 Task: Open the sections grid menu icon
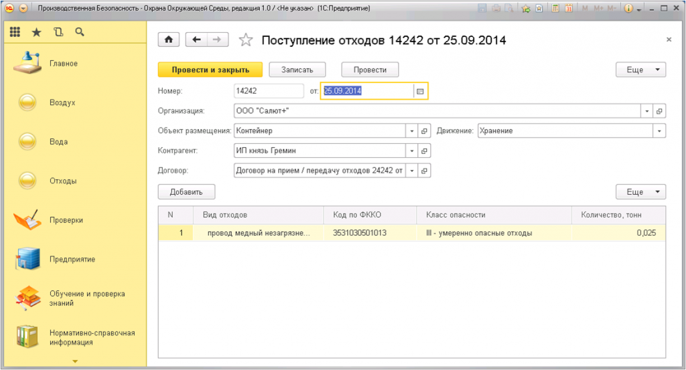(15, 32)
